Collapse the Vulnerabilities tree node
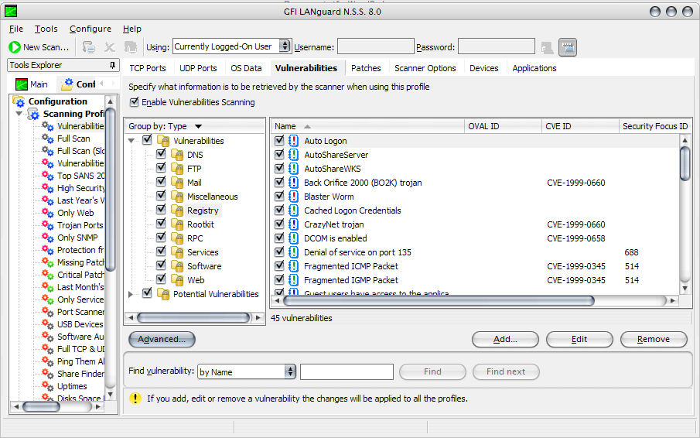The width and height of the screenshot is (700, 438). click(131, 141)
